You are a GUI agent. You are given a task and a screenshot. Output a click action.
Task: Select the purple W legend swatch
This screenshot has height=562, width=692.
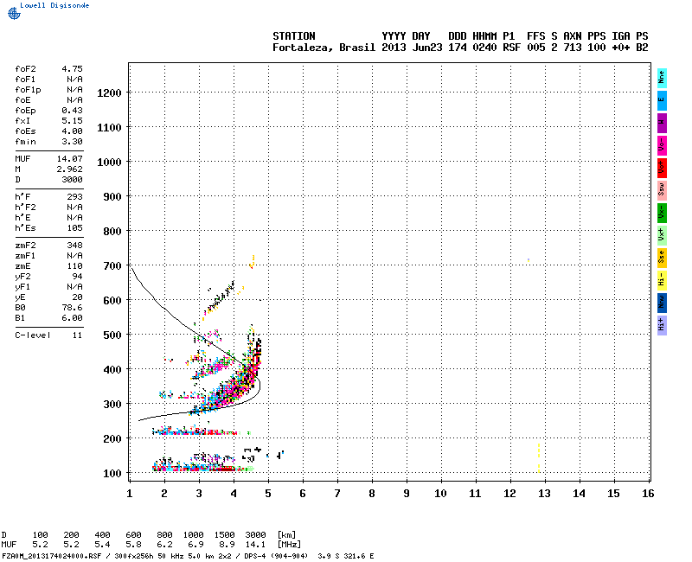(662, 123)
